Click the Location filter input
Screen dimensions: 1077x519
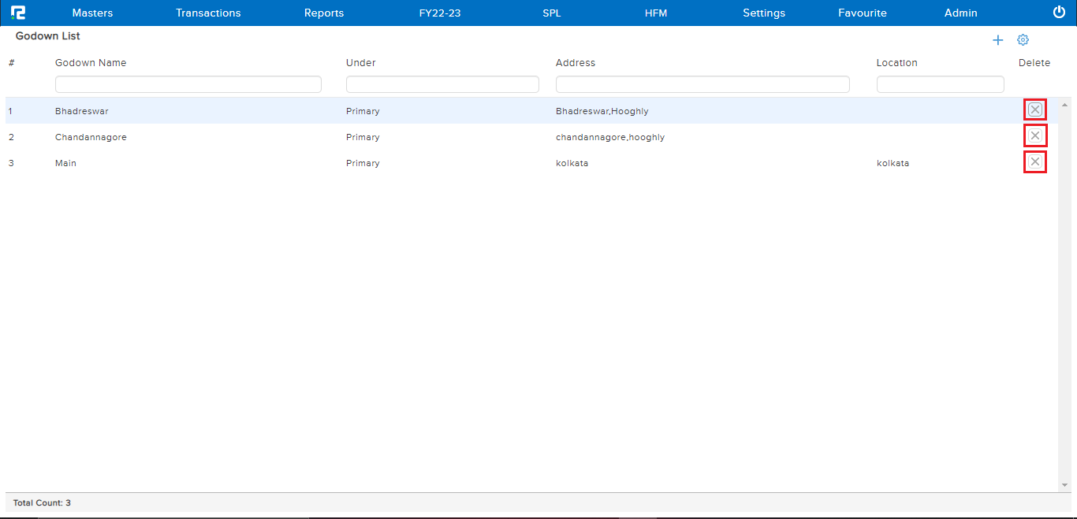coord(940,84)
